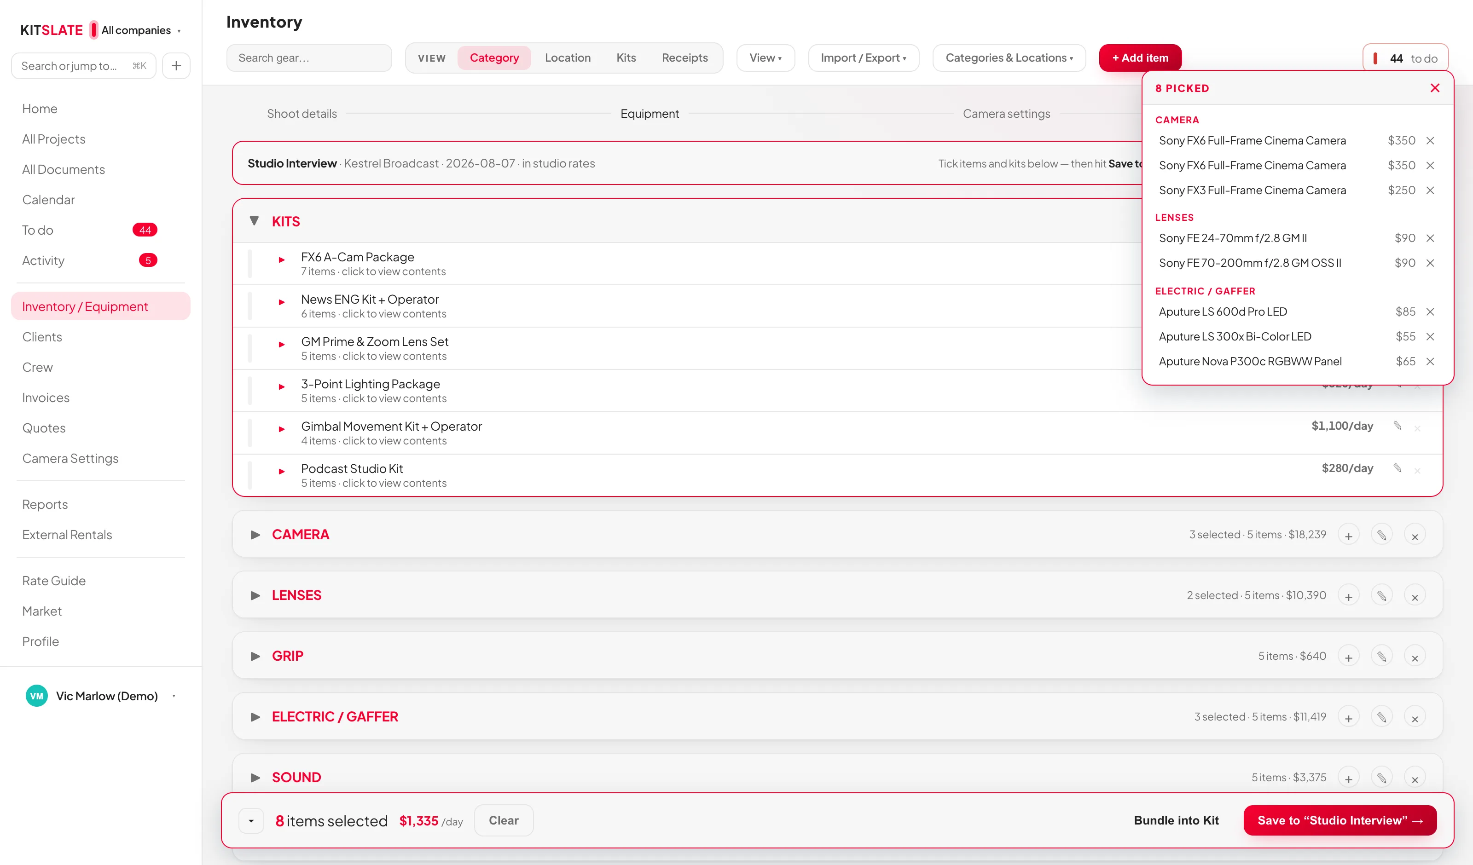Switch to the Kits view tab

point(626,58)
